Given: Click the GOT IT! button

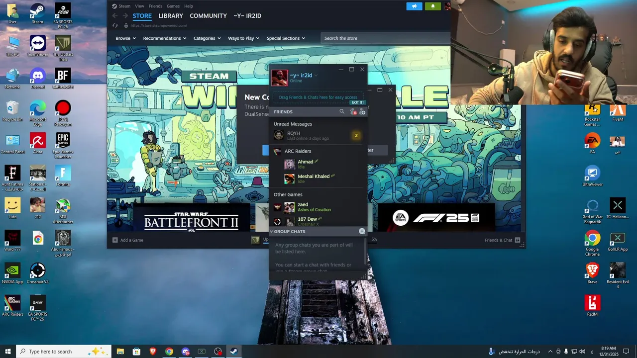Looking at the screenshot, I should pos(358,102).
